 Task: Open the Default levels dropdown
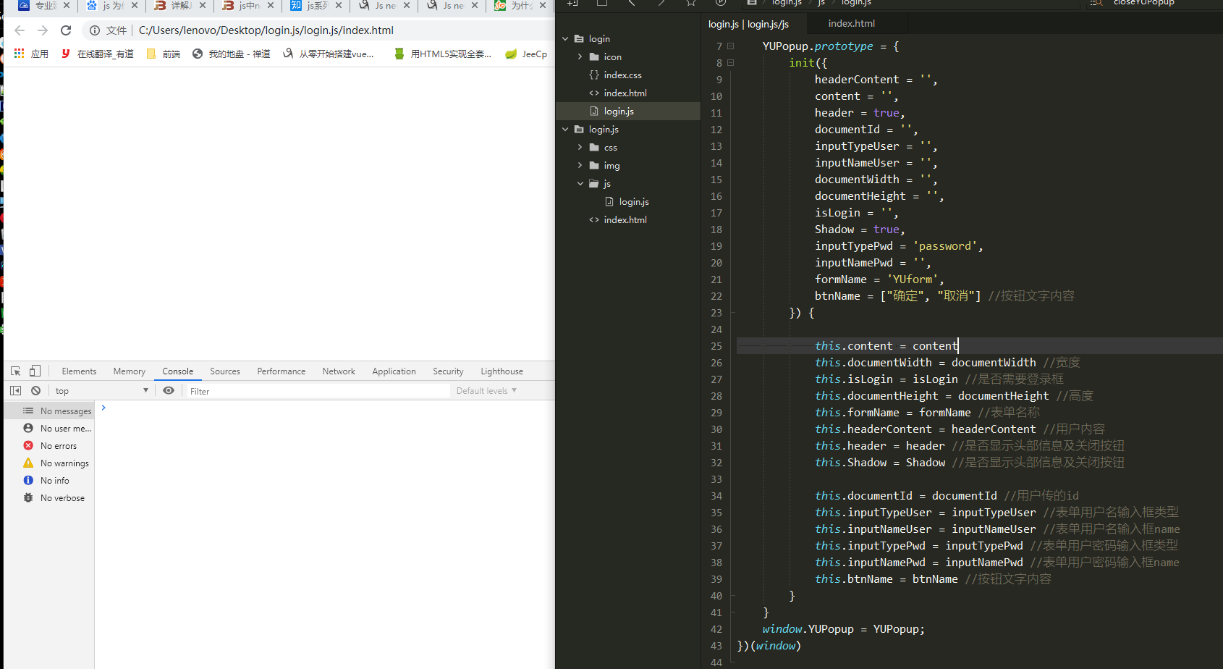[x=486, y=391]
